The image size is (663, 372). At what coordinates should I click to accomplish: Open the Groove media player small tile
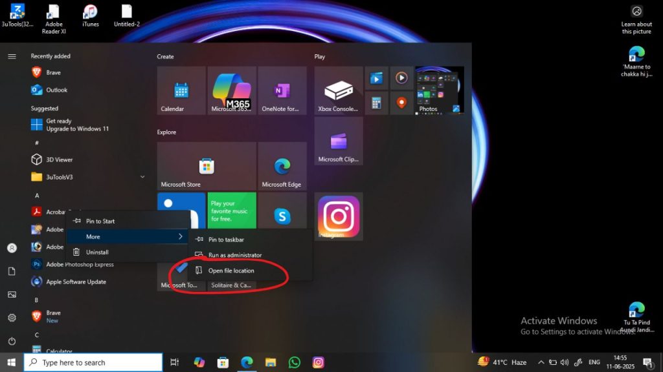401,77
